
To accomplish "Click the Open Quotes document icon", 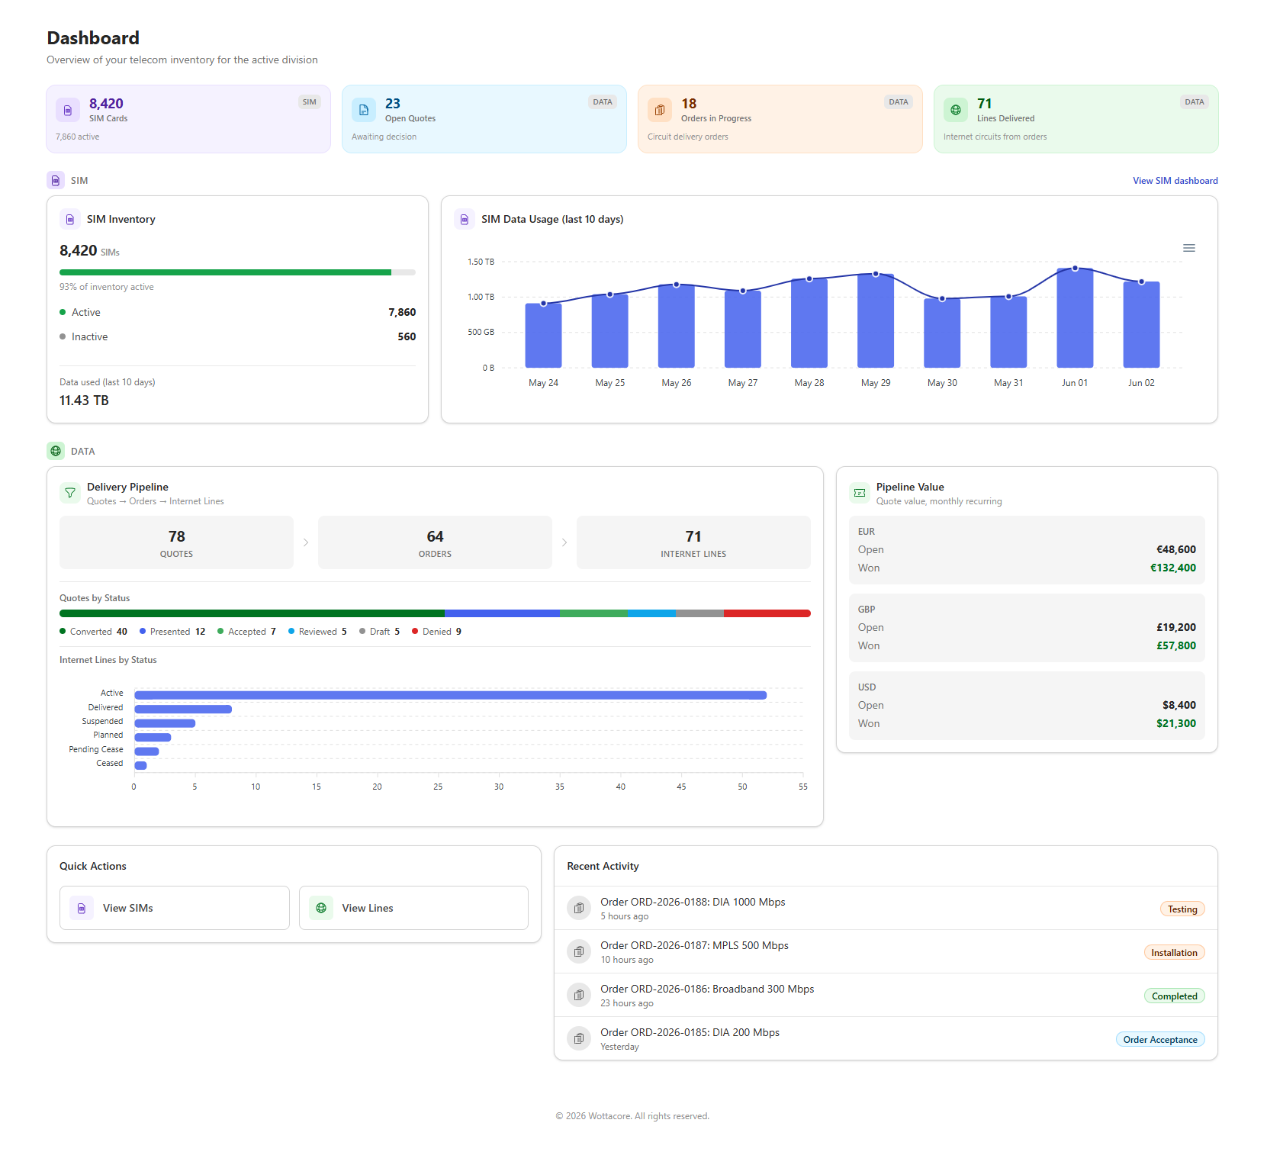I will (x=364, y=110).
